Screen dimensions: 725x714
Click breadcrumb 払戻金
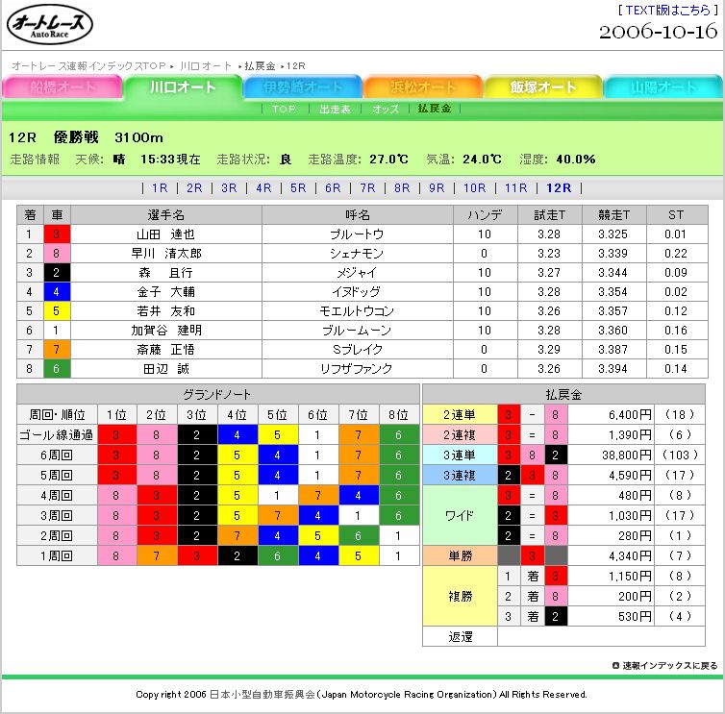pyautogui.click(x=260, y=65)
